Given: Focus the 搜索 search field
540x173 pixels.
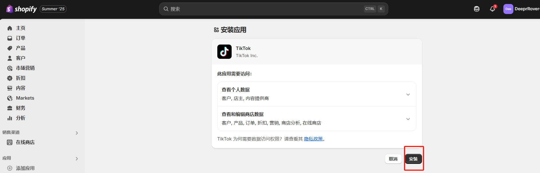Looking at the screenshot, I should (273, 9).
